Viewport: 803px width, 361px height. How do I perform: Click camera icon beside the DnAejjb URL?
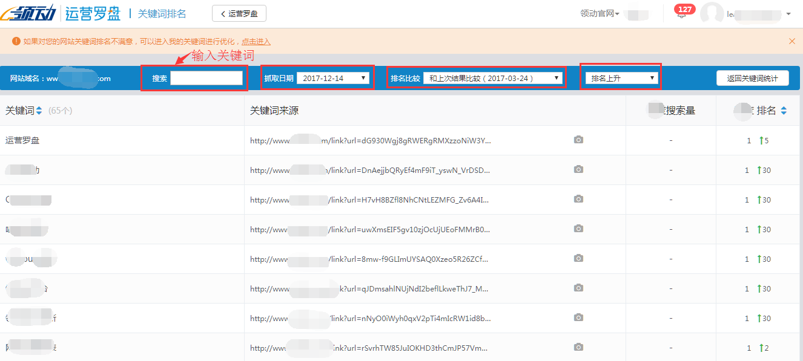[x=578, y=170]
